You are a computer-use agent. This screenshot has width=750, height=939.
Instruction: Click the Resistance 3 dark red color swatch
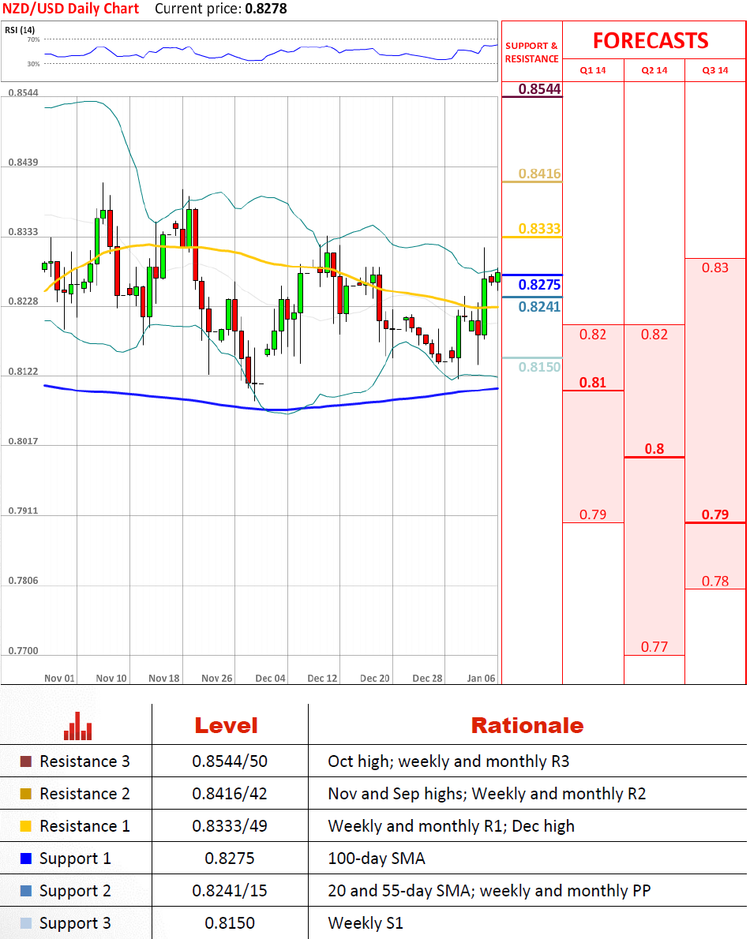(26, 761)
